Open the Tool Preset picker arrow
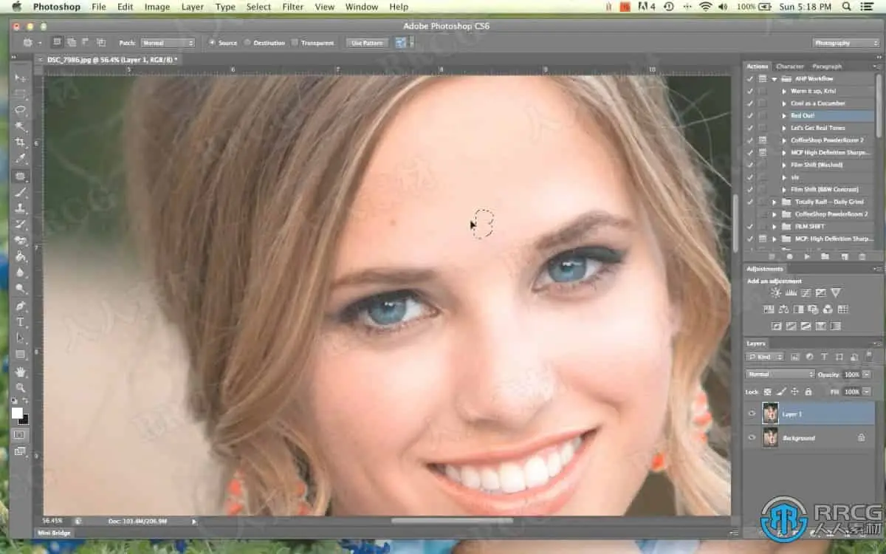Viewport: 886px width, 554px height. (39, 43)
